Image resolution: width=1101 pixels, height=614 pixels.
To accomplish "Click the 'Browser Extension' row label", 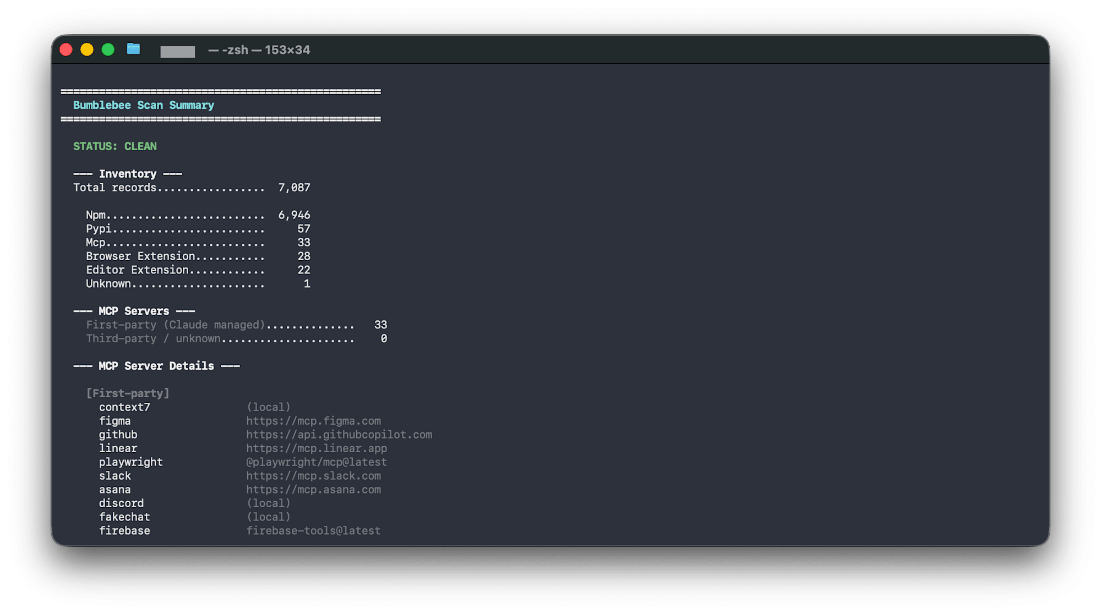I will coord(140,256).
